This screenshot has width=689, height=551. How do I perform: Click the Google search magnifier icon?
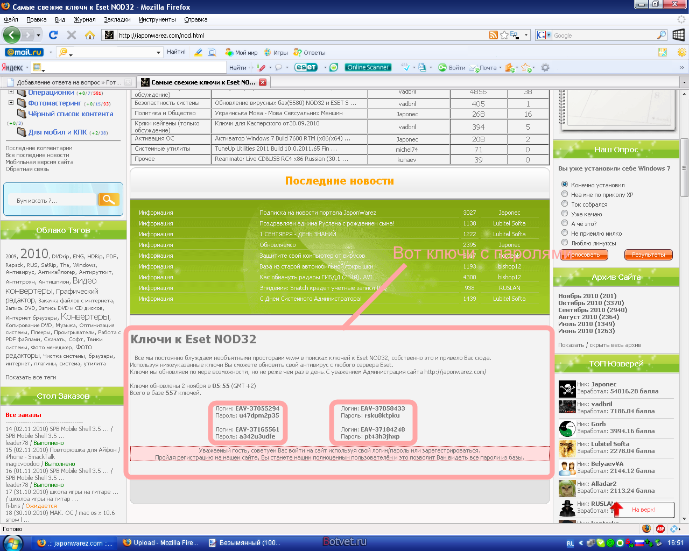(x=662, y=35)
